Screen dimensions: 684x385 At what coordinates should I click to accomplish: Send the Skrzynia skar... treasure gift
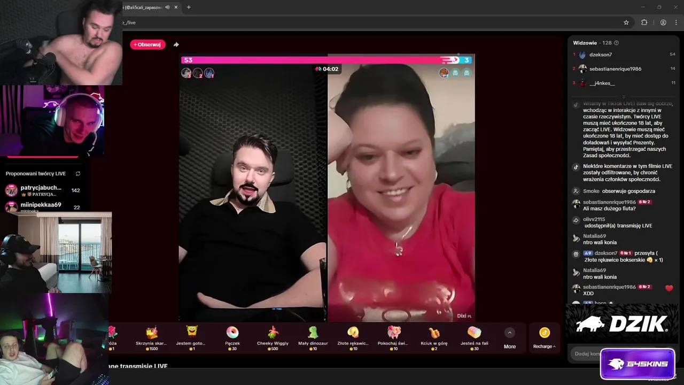click(x=151, y=338)
